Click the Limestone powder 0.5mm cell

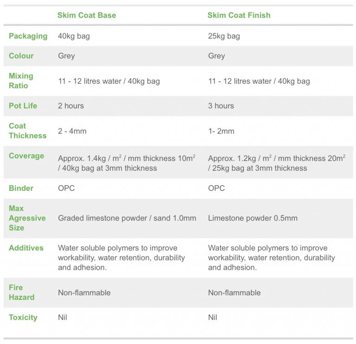point(253,218)
